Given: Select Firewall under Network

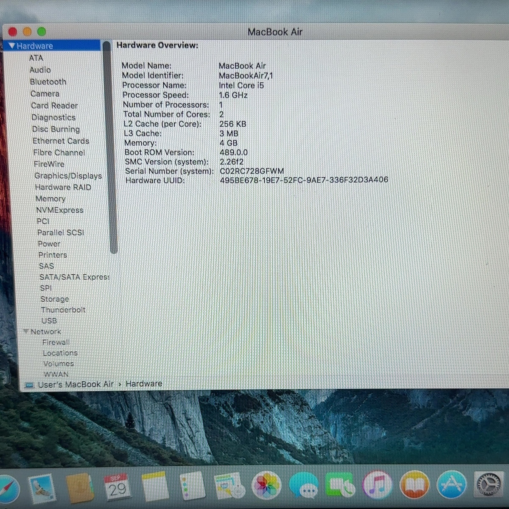Looking at the screenshot, I should click(x=56, y=342).
